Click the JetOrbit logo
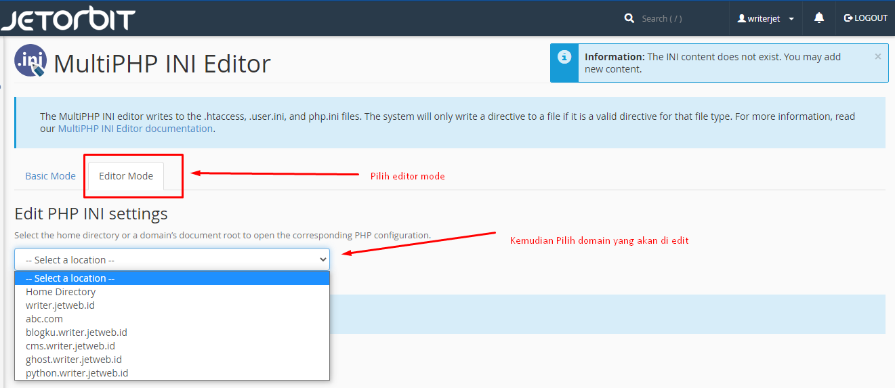 (x=68, y=18)
